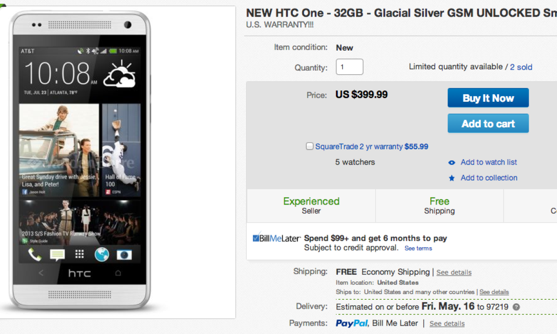Click Add to watch list link

[x=489, y=162]
